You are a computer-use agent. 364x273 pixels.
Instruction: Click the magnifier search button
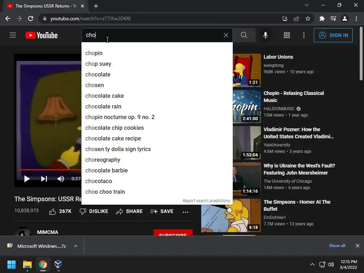coord(244,35)
